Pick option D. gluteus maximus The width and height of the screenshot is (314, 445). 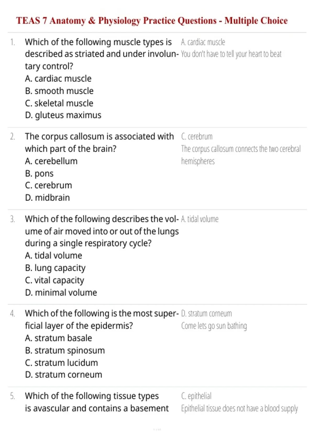pyautogui.click(x=63, y=115)
